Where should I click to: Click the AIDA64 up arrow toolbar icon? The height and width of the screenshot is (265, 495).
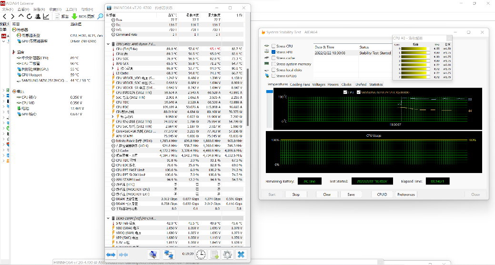(x=21, y=16)
